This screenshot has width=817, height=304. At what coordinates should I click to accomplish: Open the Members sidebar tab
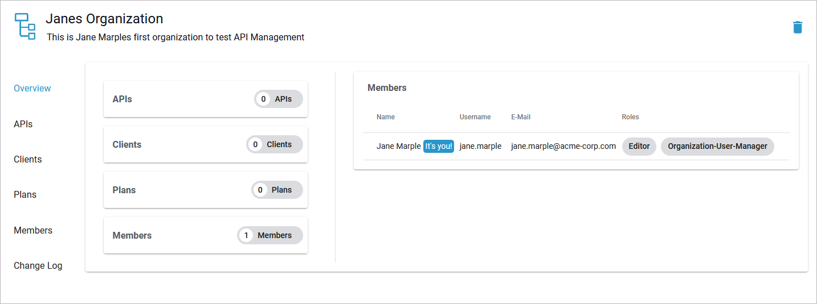coord(33,230)
